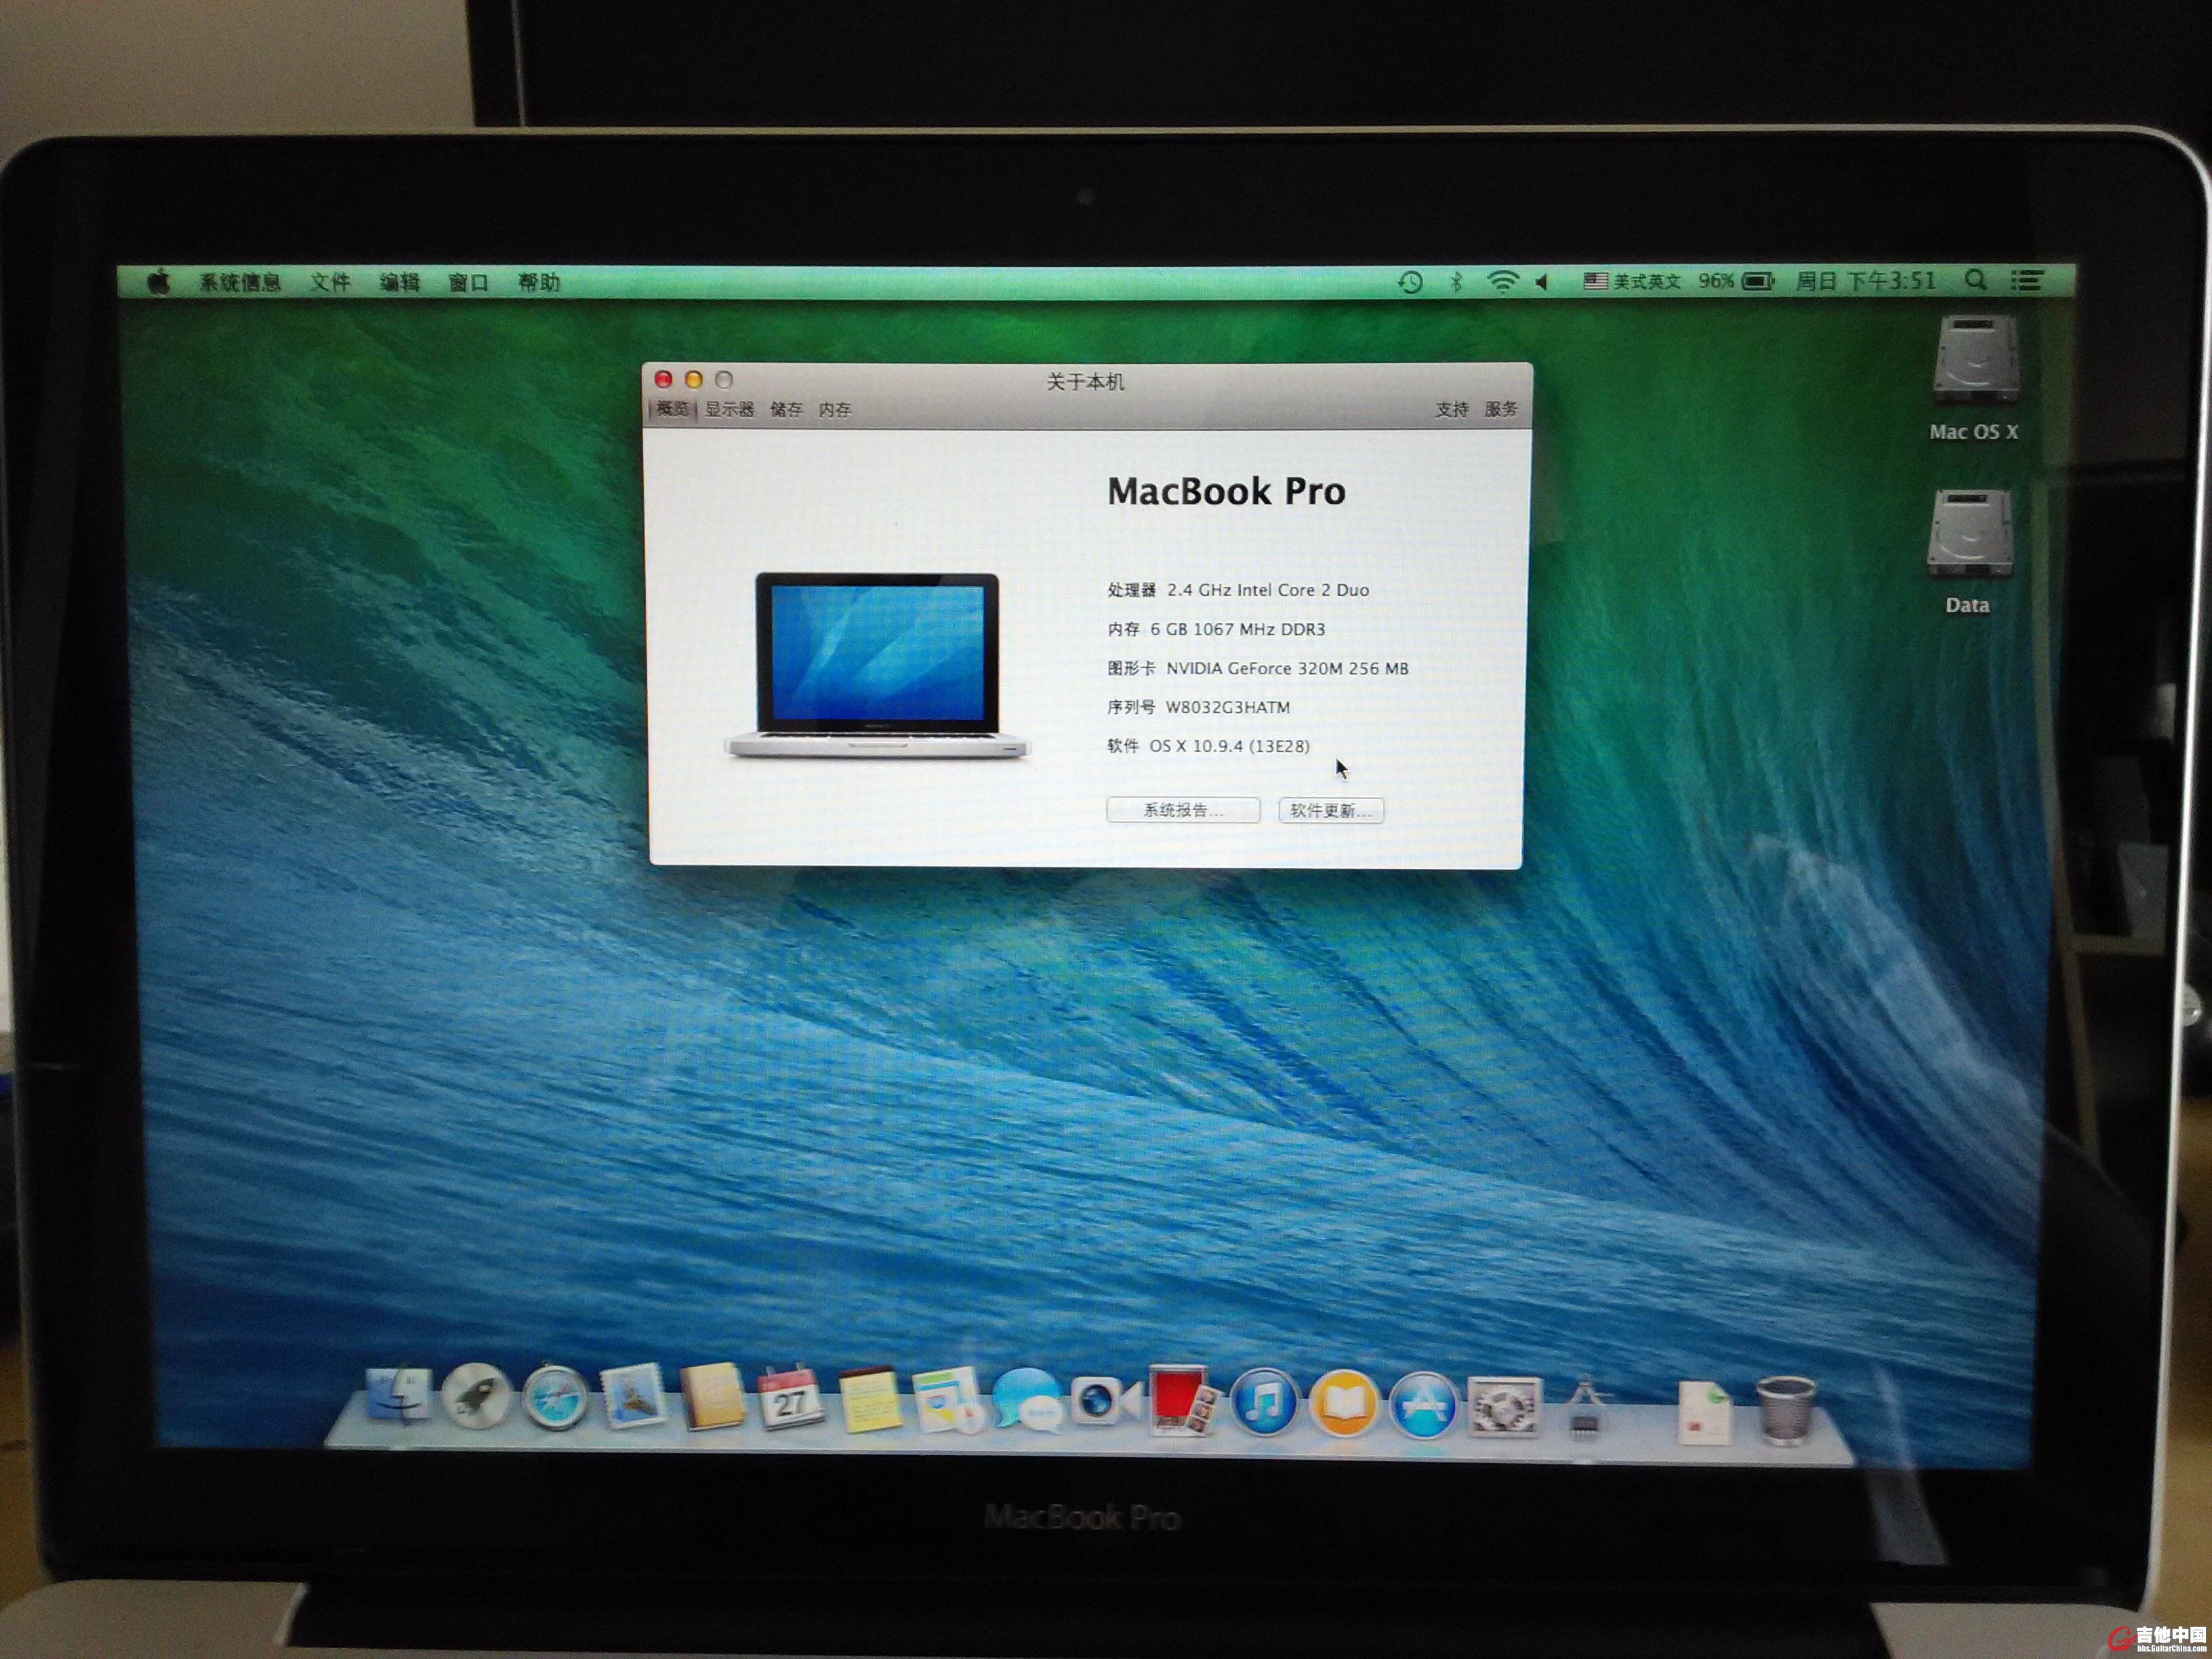Viewport: 2212px width, 1659px height.
Task: Click volume speaker icon in menu bar
Action: (1543, 282)
